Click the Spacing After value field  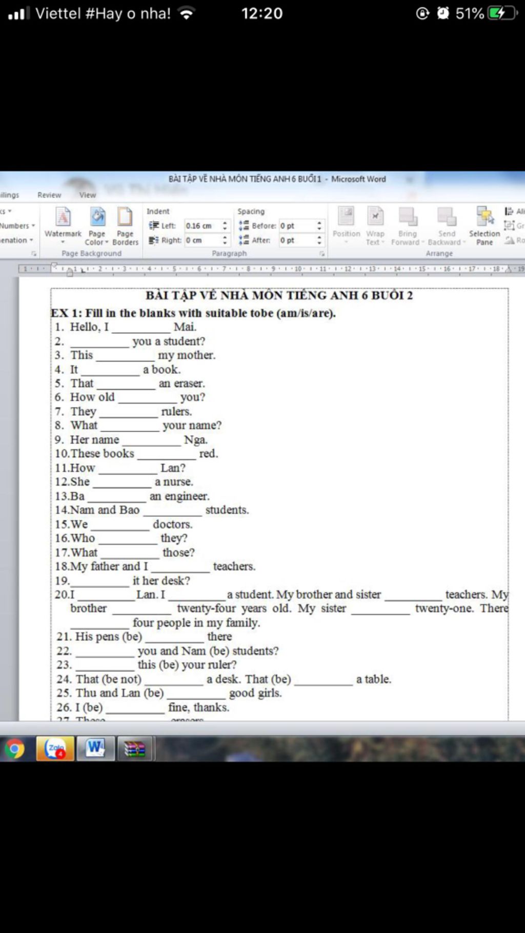coord(297,240)
